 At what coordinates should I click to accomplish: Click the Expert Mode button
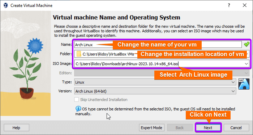click(151, 128)
